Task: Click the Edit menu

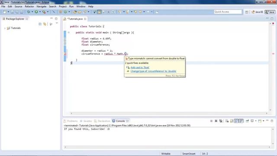Action: pyautogui.click(x=10, y=6)
